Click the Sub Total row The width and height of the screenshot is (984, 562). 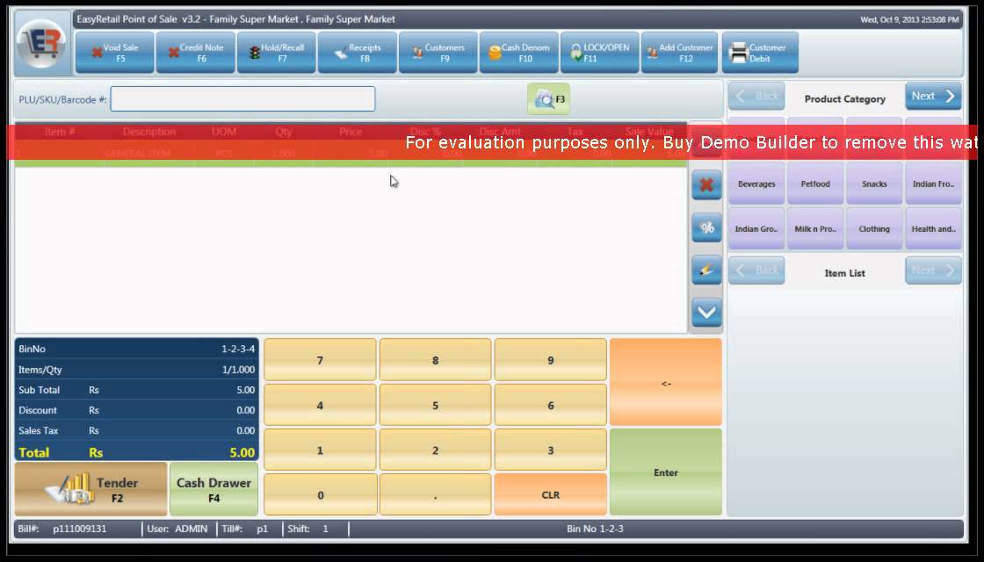pos(136,390)
